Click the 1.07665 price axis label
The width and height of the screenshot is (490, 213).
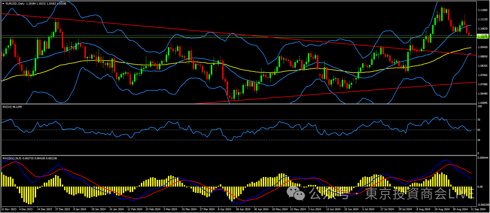coord(483,75)
